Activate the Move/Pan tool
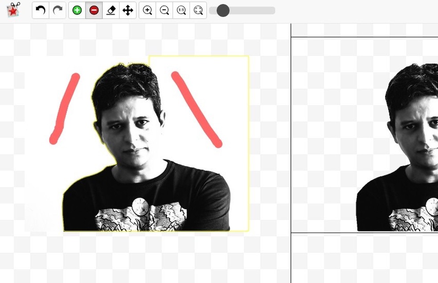Image resolution: width=438 pixels, height=283 pixels. pos(128,10)
